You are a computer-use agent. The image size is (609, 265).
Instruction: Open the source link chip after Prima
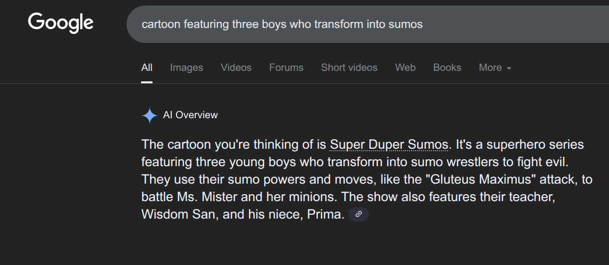coord(358,215)
